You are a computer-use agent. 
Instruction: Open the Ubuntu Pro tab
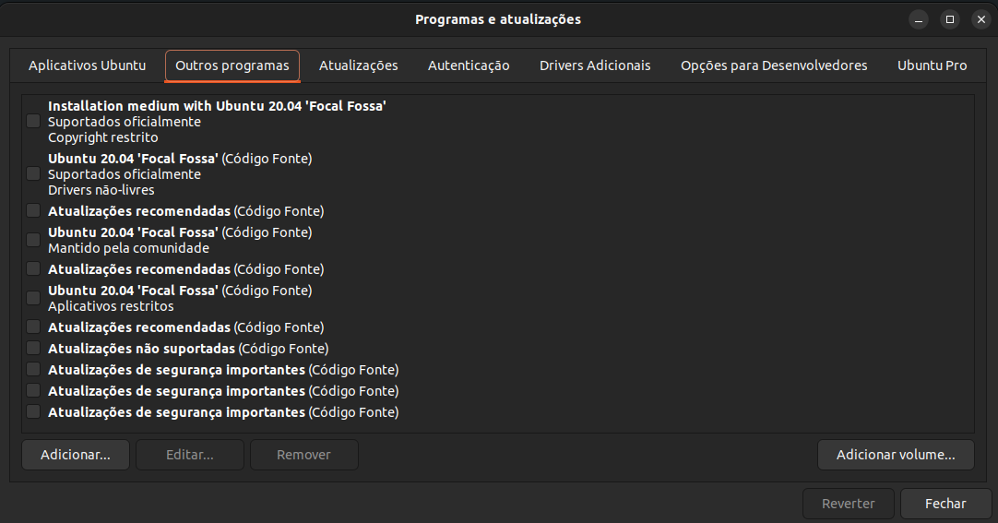[x=932, y=65]
